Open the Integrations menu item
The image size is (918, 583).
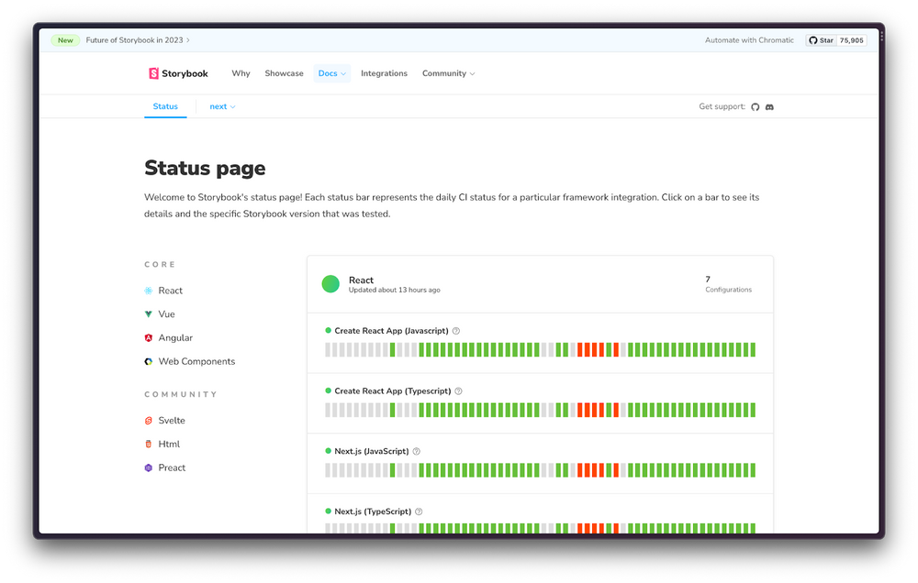pyautogui.click(x=384, y=73)
